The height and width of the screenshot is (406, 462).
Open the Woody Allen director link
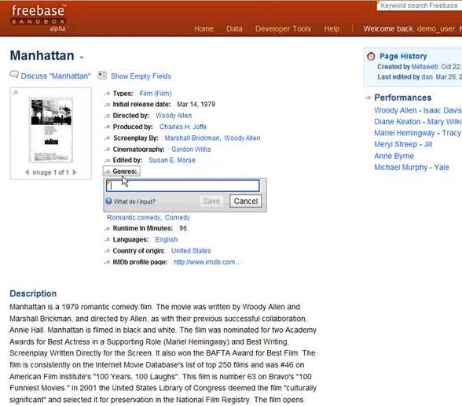click(174, 116)
